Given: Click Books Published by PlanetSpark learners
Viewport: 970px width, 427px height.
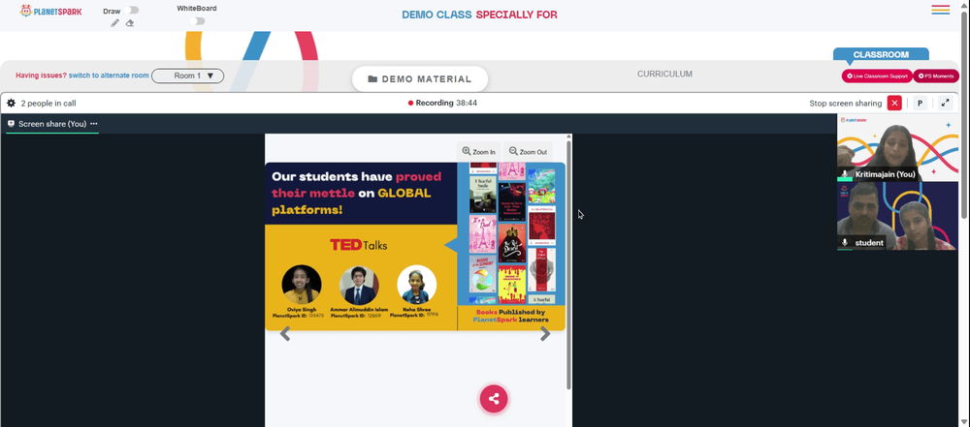Looking at the screenshot, I should click(x=511, y=316).
